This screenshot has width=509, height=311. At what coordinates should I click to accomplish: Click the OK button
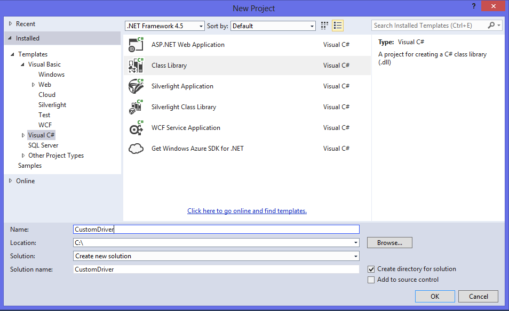(435, 297)
